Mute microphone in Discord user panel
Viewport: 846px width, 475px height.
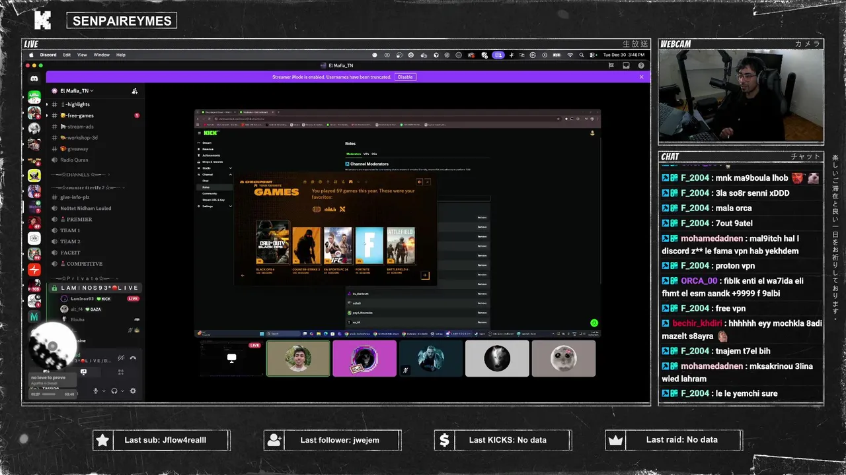pyautogui.click(x=96, y=391)
